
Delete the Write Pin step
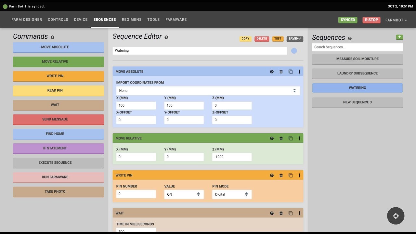click(x=281, y=175)
